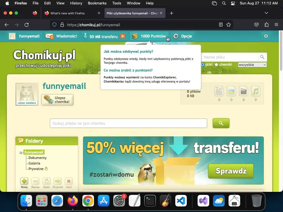
Task: Select the Dokumenty folder
Action: (x=38, y=158)
